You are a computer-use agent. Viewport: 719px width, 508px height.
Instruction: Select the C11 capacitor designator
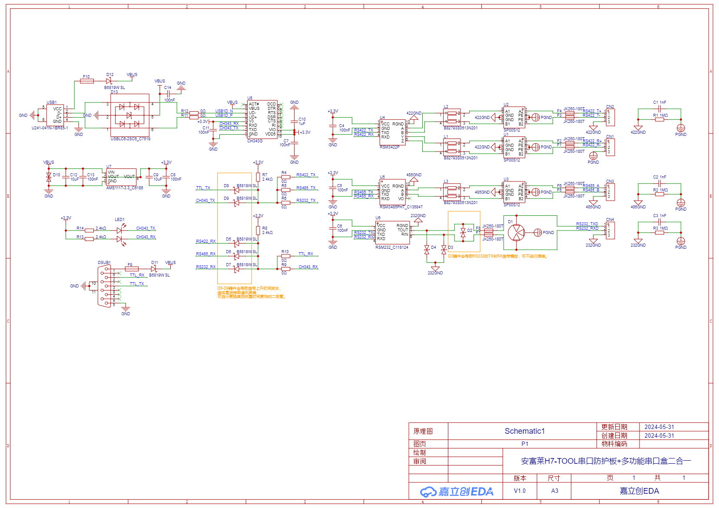pyautogui.click(x=206, y=128)
